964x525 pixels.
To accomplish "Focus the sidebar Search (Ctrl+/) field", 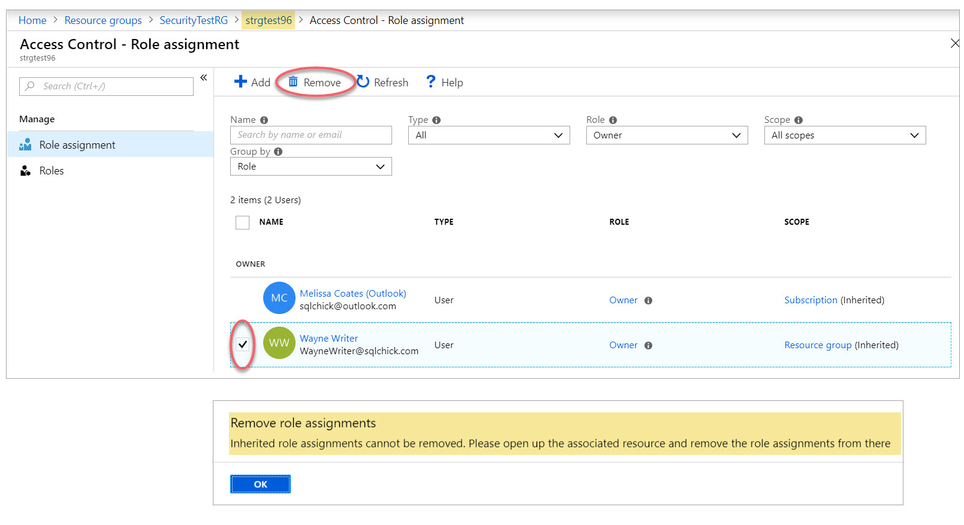I will (106, 86).
